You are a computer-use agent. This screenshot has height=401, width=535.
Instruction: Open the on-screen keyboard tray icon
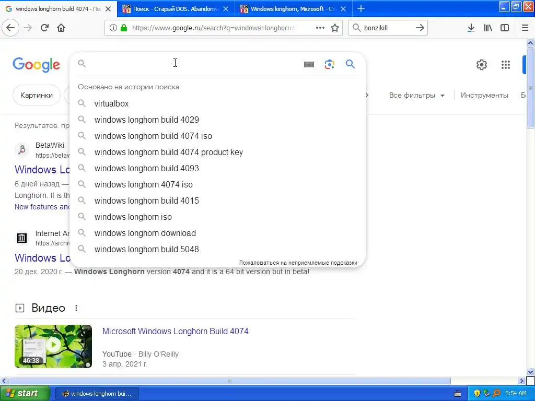(x=458, y=394)
